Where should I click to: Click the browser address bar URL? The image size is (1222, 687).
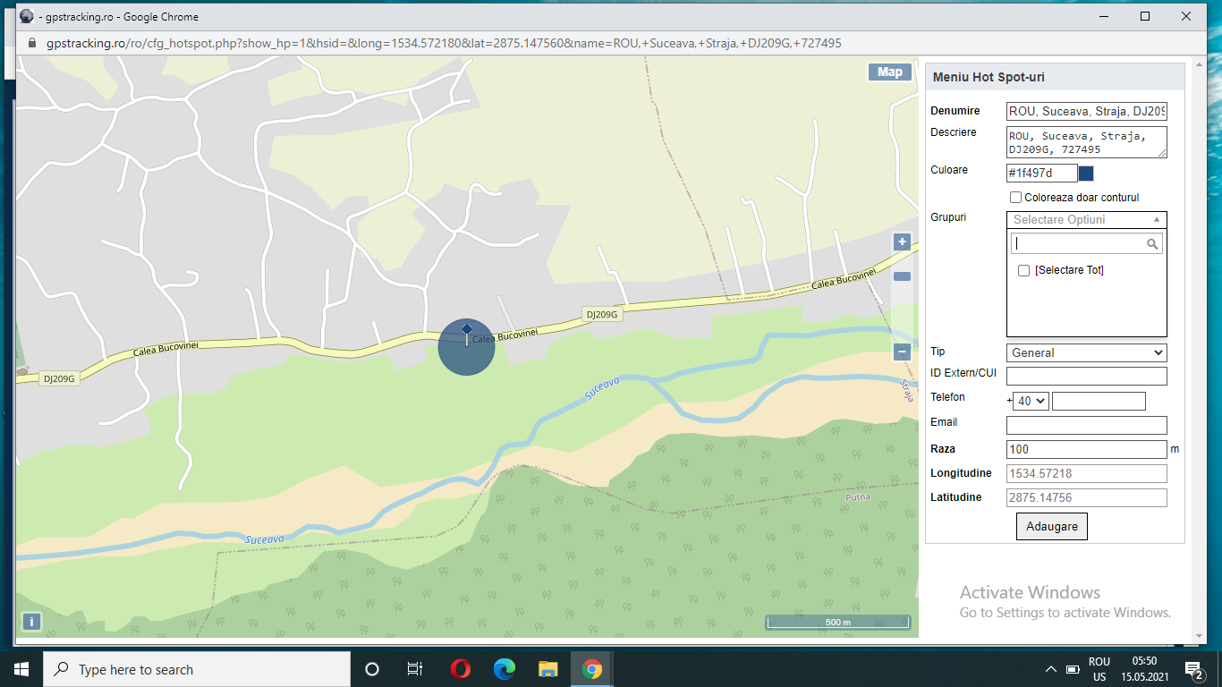[444, 43]
